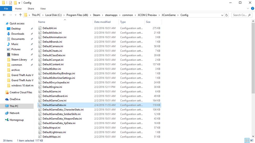Refresh the Config folder view
The height and width of the screenshot is (143, 255).
[226, 15]
